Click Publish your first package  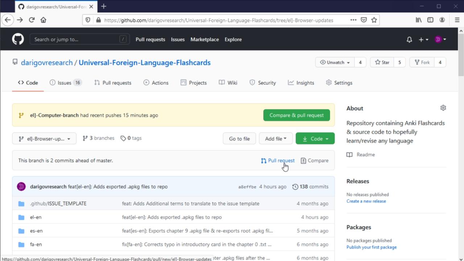[x=372, y=247]
